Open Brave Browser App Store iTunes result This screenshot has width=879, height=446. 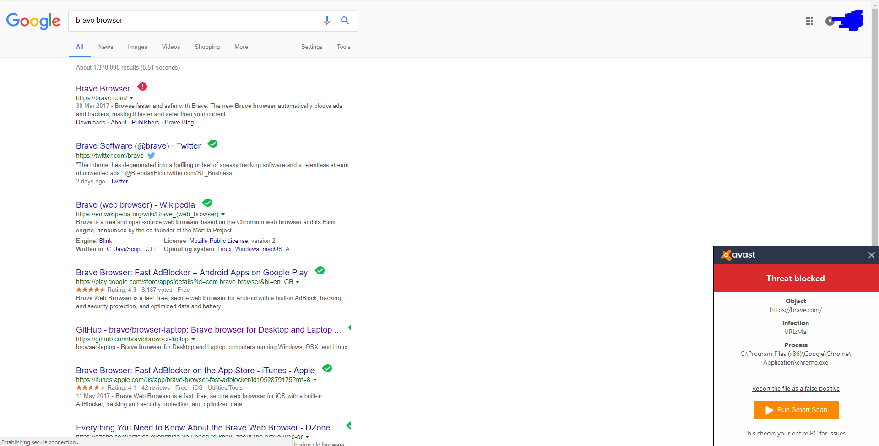[x=195, y=371]
